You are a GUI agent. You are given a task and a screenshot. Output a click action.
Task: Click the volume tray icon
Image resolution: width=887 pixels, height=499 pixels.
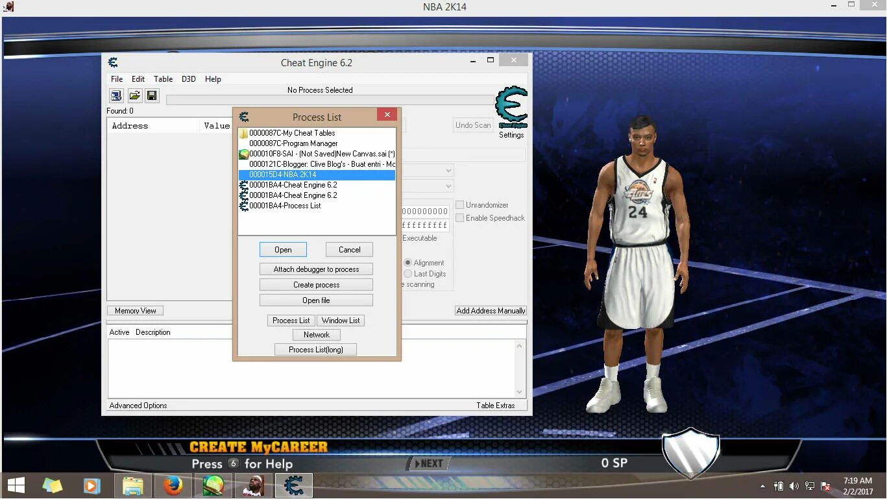point(794,486)
